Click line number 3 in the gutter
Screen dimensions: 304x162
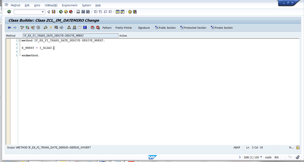click(17, 48)
